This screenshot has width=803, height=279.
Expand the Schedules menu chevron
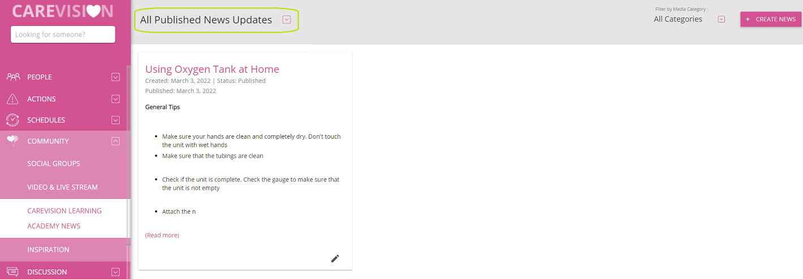(x=116, y=120)
